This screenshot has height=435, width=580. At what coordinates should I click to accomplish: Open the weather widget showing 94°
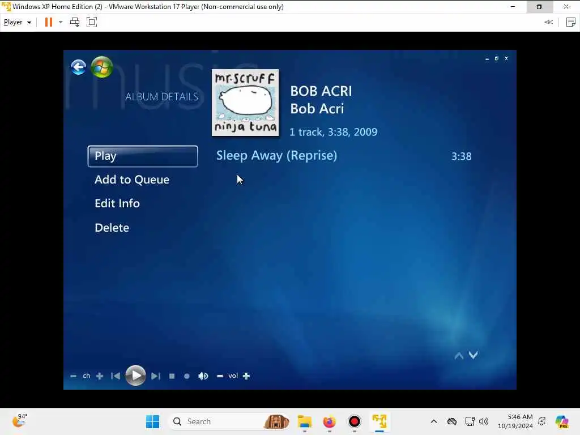pos(20,421)
